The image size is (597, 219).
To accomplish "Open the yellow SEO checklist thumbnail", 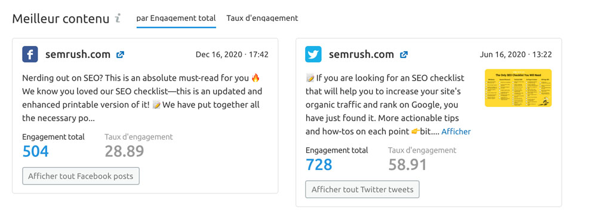I will pos(518,88).
